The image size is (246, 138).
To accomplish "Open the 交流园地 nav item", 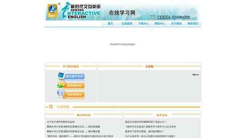I will point(127,23).
